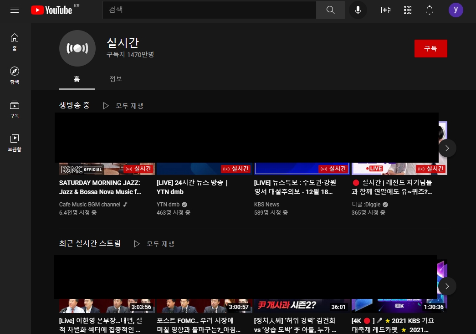Open the YouTube apps grid icon
The height and width of the screenshot is (334, 476).
[x=407, y=10]
